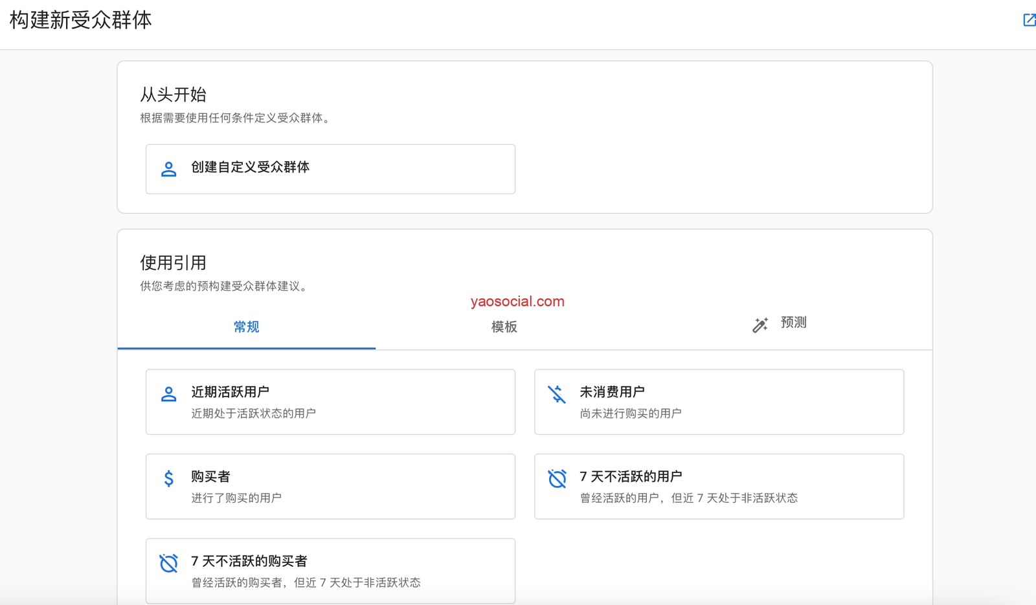This screenshot has width=1036, height=605.
Task: Pick the 未消费用户 suggested audience title
Action: point(612,392)
